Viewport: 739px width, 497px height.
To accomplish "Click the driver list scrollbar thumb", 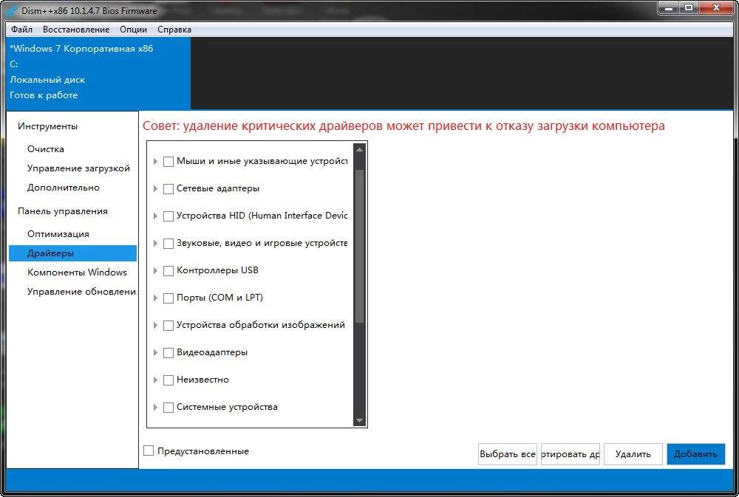I will coord(359,247).
